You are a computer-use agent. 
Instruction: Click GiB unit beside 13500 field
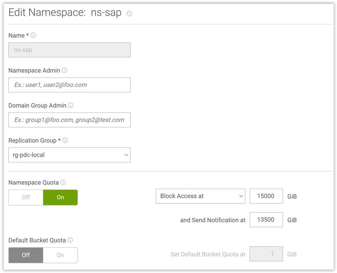pyautogui.click(x=292, y=220)
